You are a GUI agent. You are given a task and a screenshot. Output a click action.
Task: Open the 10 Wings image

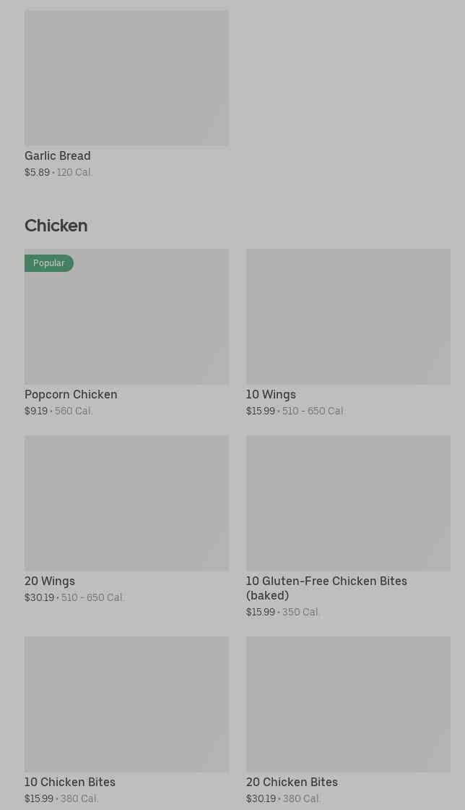[x=348, y=317]
